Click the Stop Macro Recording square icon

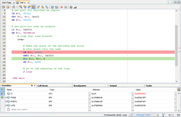click(x=66, y=7)
